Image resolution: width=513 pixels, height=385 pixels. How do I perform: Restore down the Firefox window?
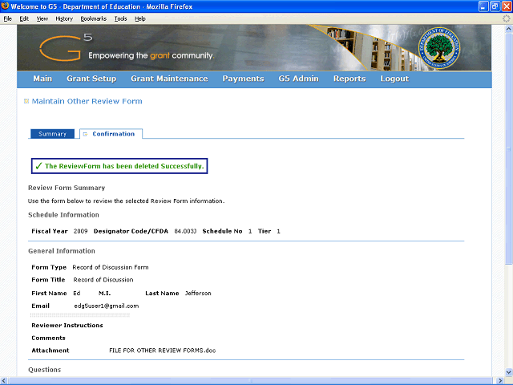(x=495, y=6)
